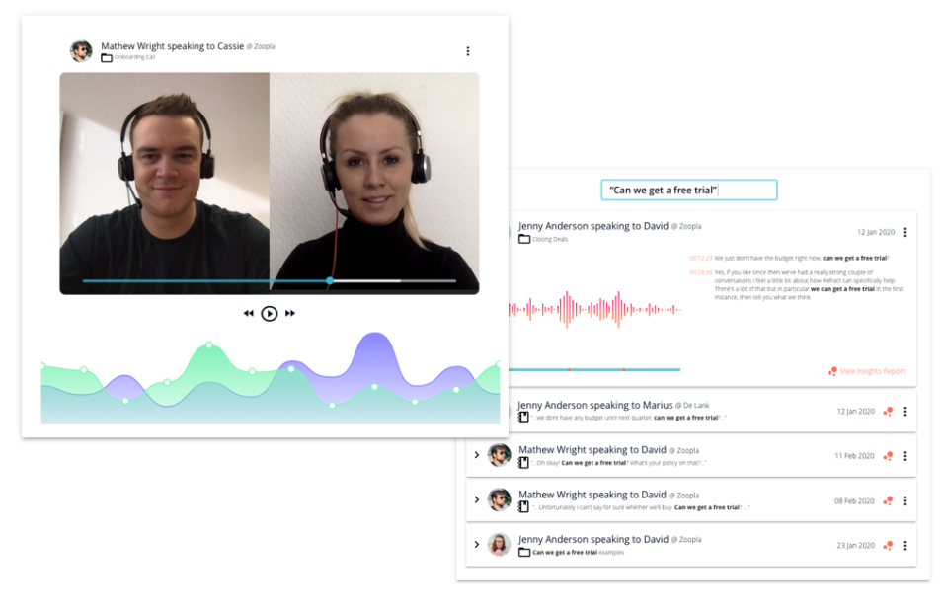
Task: Open the options menu for the 12 Jan 2020 David call
Action: (905, 232)
